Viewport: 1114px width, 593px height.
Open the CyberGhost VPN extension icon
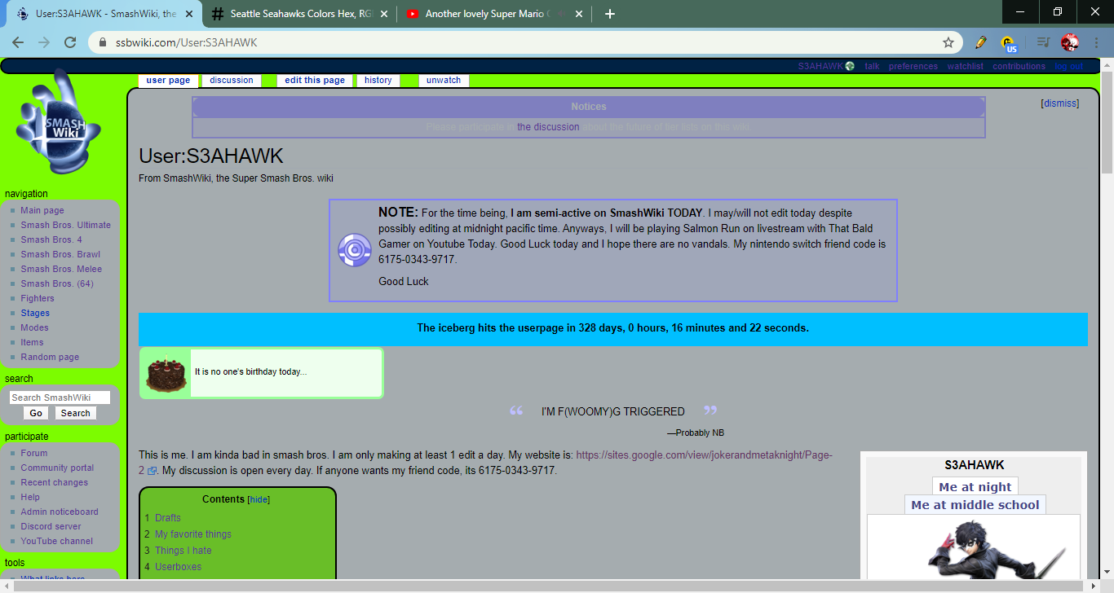[x=1009, y=43]
